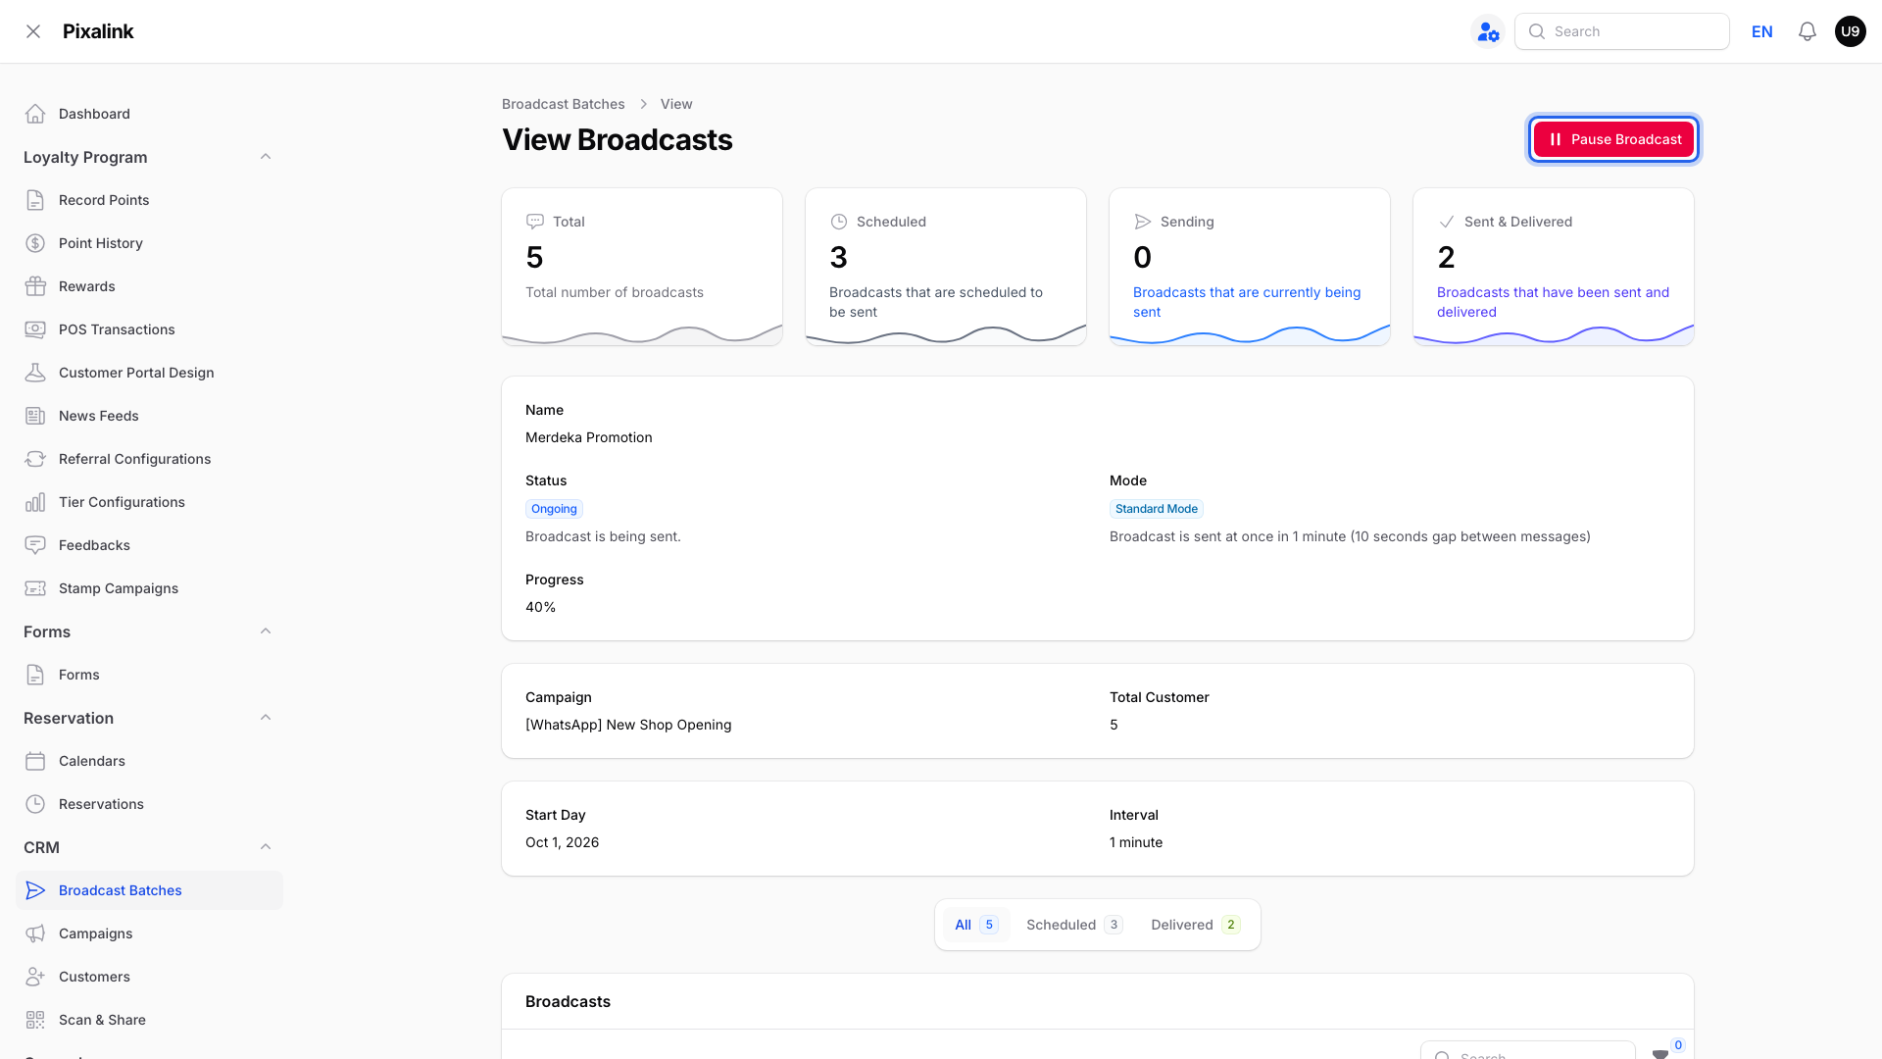Click the Stamp Campaigns ticket icon

(x=35, y=588)
